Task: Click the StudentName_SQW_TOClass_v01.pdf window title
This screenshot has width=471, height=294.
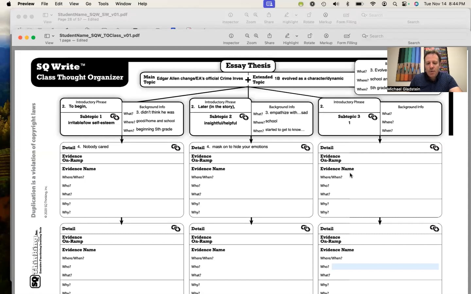Action: tap(99, 35)
